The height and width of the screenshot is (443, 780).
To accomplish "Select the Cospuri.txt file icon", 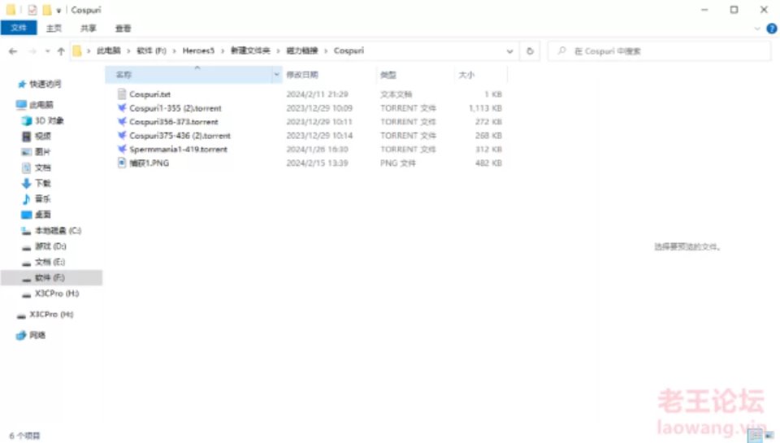I will (x=122, y=94).
